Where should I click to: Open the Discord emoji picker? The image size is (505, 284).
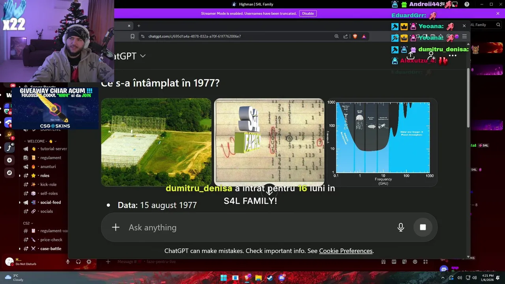(415, 262)
